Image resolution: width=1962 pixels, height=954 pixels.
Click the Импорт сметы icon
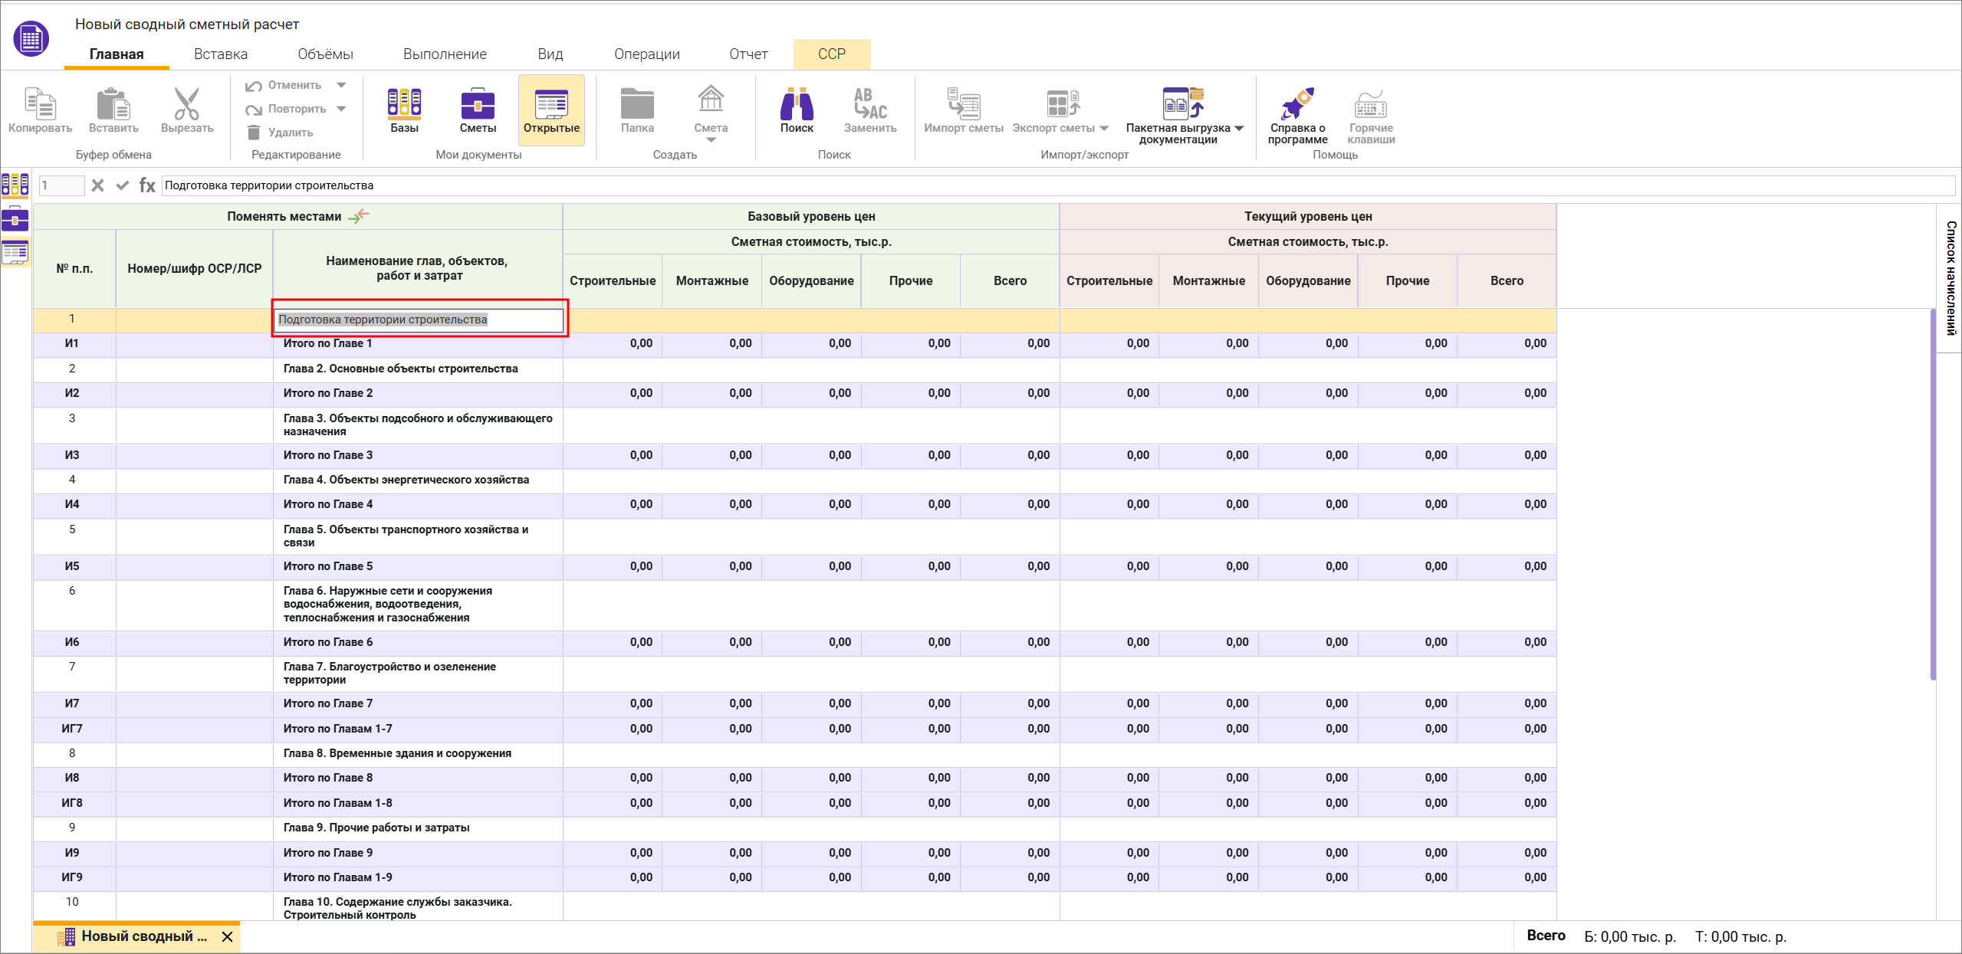click(x=964, y=103)
